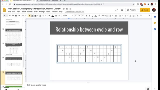The width and height of the screenshot is (160, 90).
Task: Open the Format menu
Action: [30, 12]
